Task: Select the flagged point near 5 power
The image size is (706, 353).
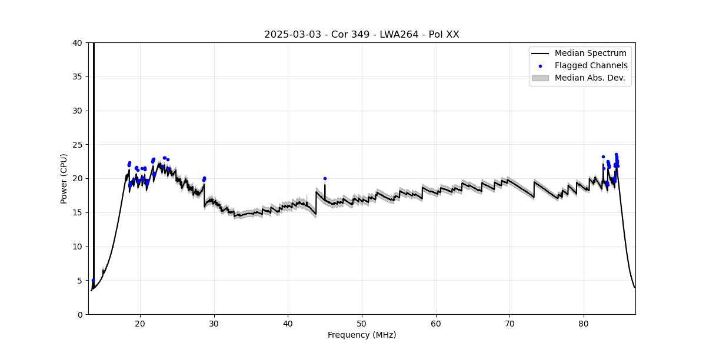Action: (x=93, y=281)
